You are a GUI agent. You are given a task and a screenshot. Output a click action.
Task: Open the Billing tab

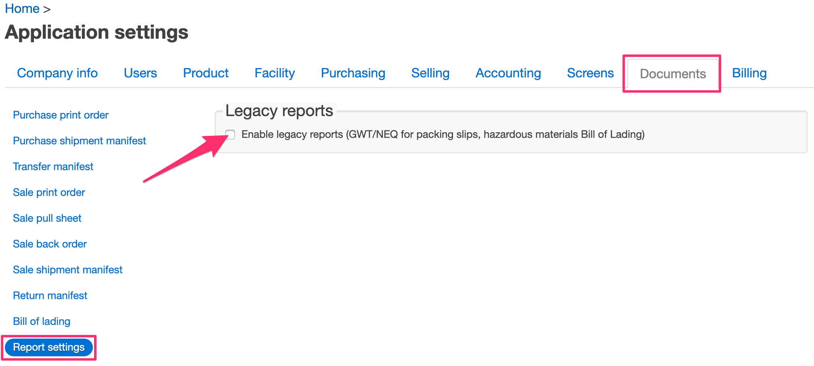[x=749, y=73]
